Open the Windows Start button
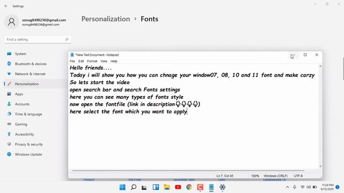This screenshot has width=344, height=193. click(123, 187)
